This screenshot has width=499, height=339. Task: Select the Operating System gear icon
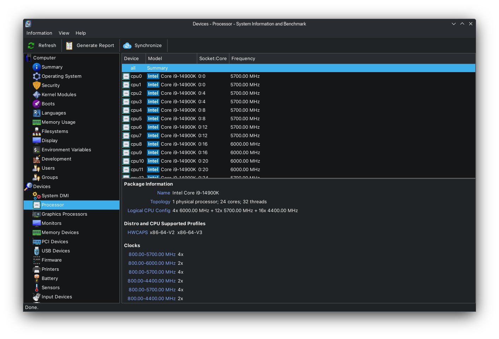36,76
